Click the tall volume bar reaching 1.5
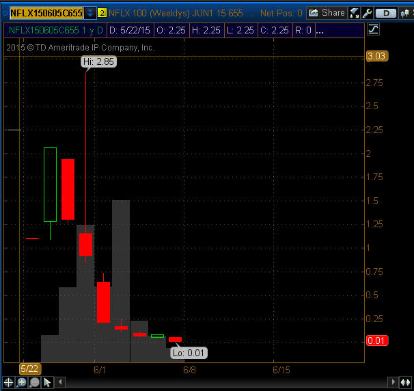Screen dimensions: 414x391 click(x=121, y=281)
